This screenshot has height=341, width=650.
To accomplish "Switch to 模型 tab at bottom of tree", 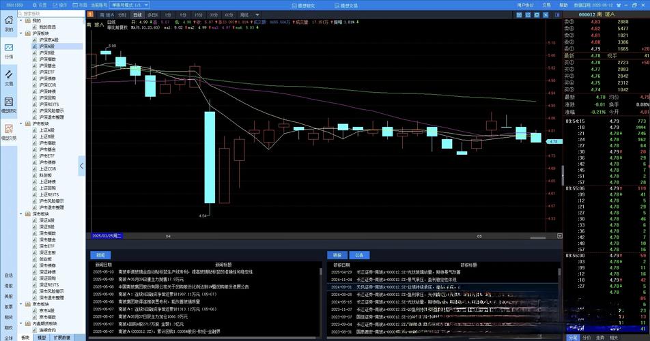I will [42, 338].
